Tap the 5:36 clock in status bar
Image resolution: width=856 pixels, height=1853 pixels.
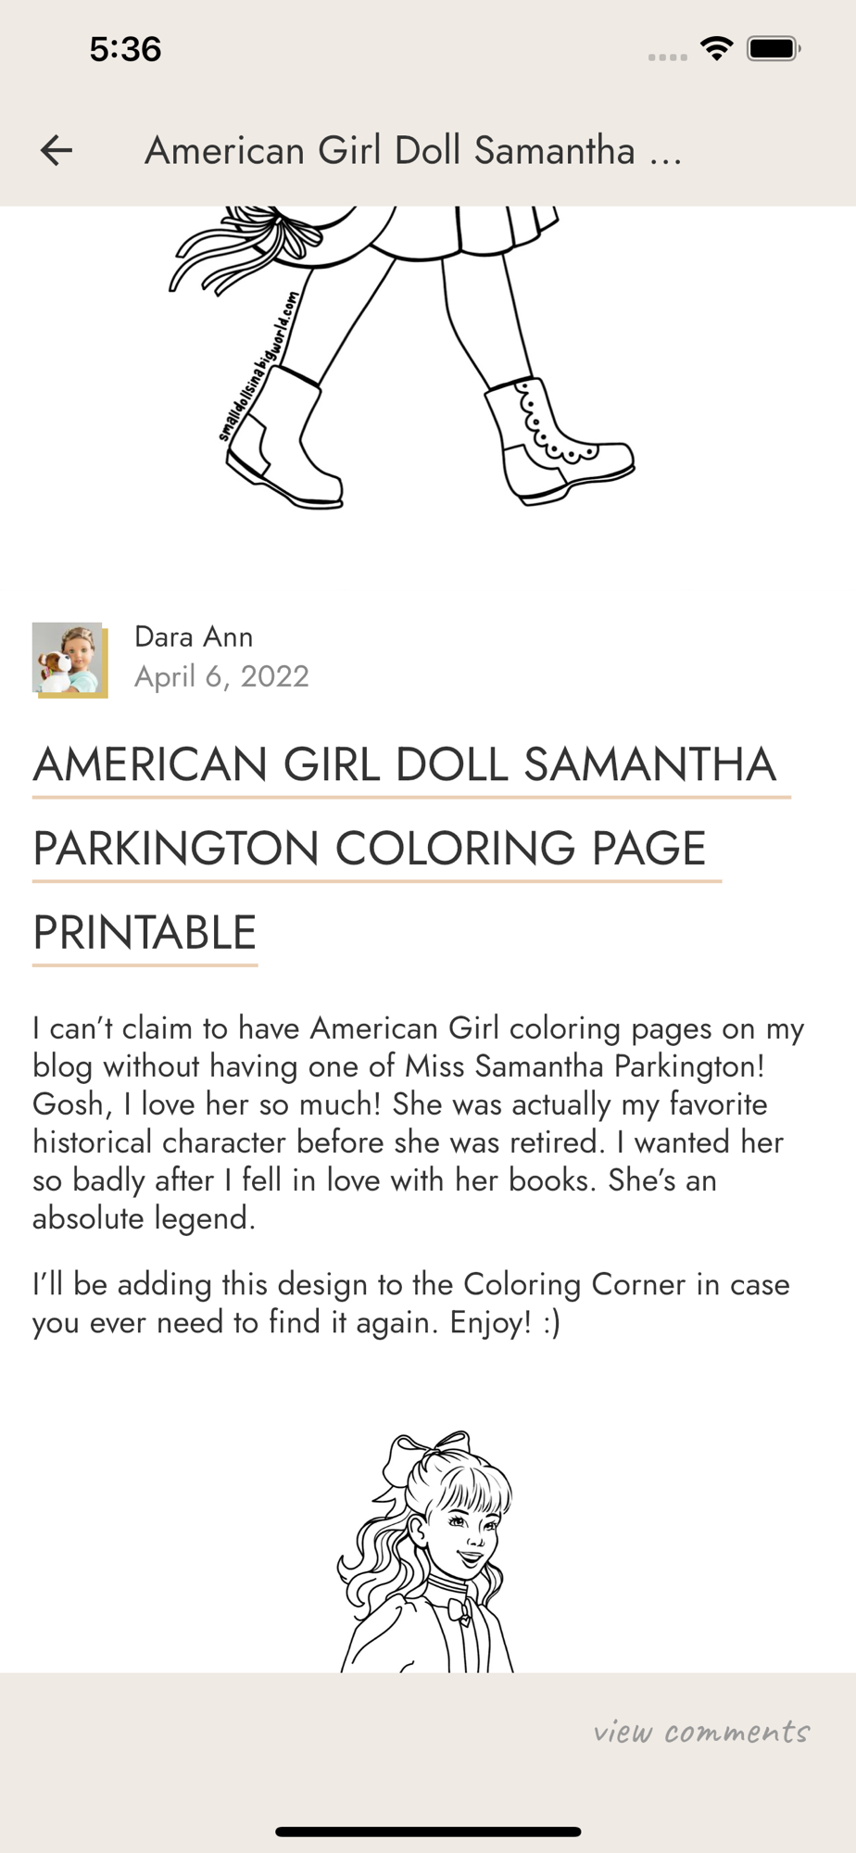coord(126,48)
